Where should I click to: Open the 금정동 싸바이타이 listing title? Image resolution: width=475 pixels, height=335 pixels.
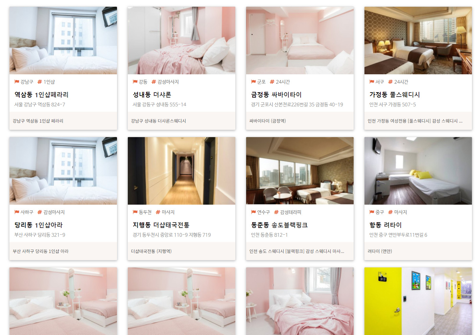[x=276, y=95]
